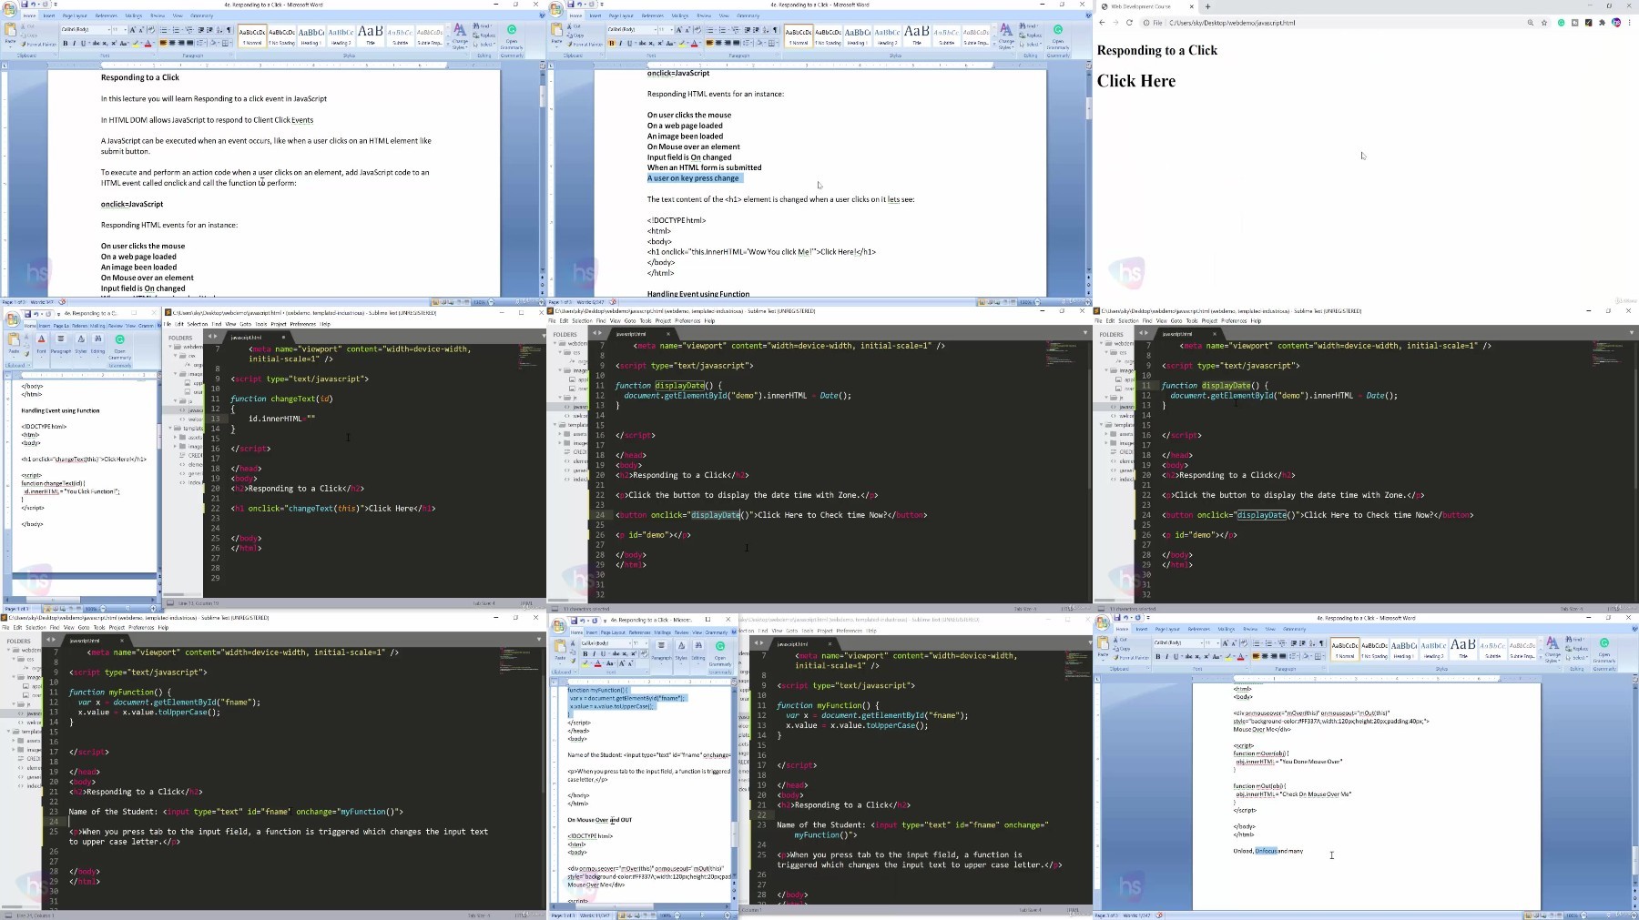Open the font size dropdown in top-left Word

pos(125,29)
